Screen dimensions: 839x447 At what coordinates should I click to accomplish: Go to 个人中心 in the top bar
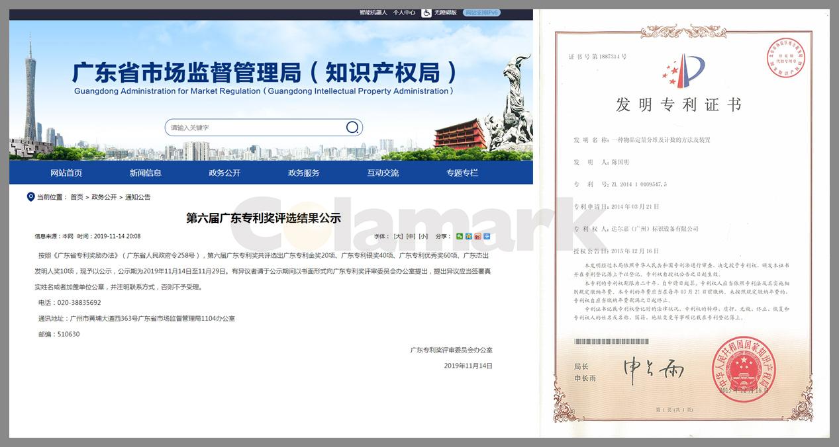pyautogui.click(x=404, y=13)
